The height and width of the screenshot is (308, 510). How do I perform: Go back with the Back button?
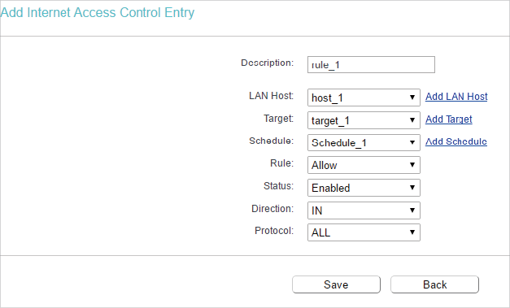434,284
